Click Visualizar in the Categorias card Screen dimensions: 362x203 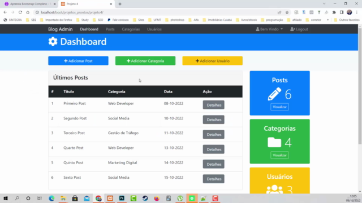click(x=279, y=156)
